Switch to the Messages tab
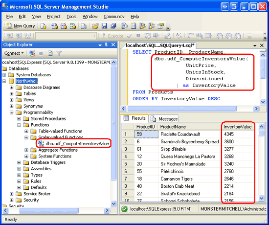 (164, 119)
